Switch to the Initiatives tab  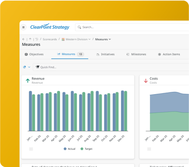pos(106,54)
